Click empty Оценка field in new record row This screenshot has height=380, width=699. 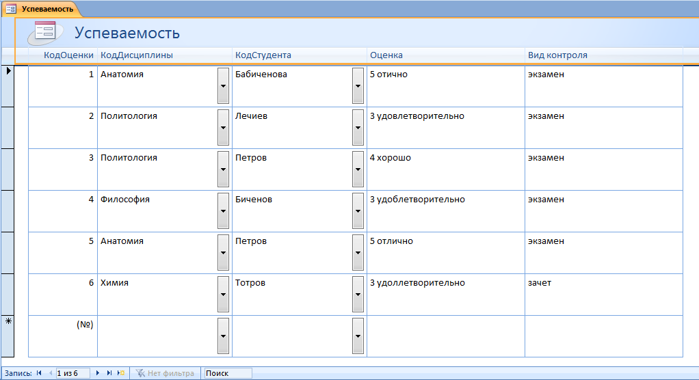pyautogui.click(x=446, y=336)
